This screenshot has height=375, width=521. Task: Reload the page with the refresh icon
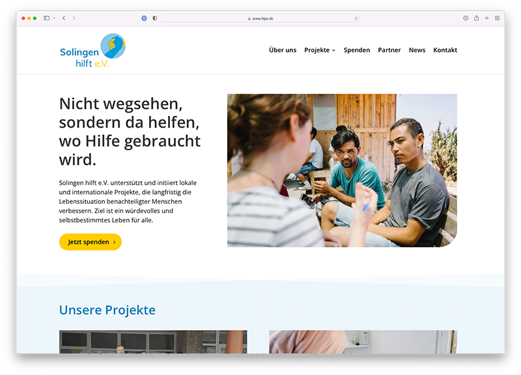[x=356, y=19]
